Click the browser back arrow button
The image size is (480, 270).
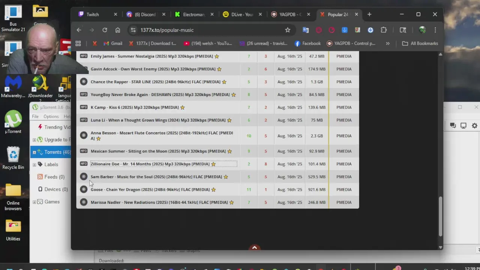(x=79, y=30)
